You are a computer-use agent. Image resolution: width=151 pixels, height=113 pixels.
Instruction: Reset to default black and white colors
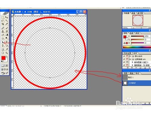point(2,61)
